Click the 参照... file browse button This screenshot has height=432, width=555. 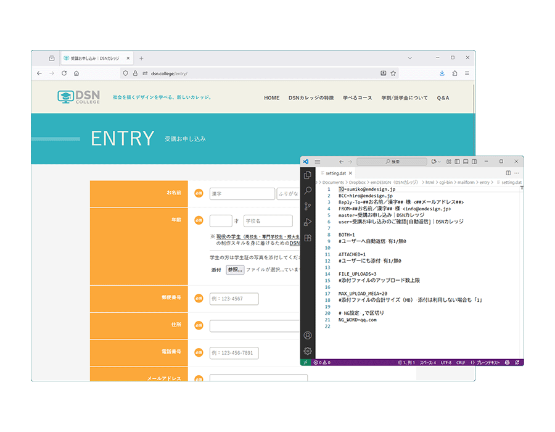(x=234, y=270)
